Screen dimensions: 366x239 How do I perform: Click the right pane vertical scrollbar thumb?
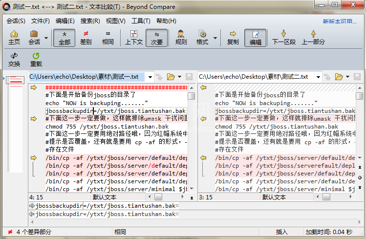tap(360, 96)
